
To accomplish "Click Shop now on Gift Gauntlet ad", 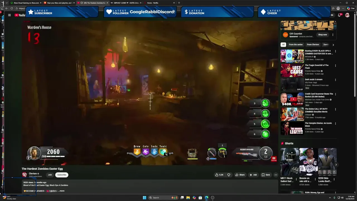I will (x=322, y=35).
